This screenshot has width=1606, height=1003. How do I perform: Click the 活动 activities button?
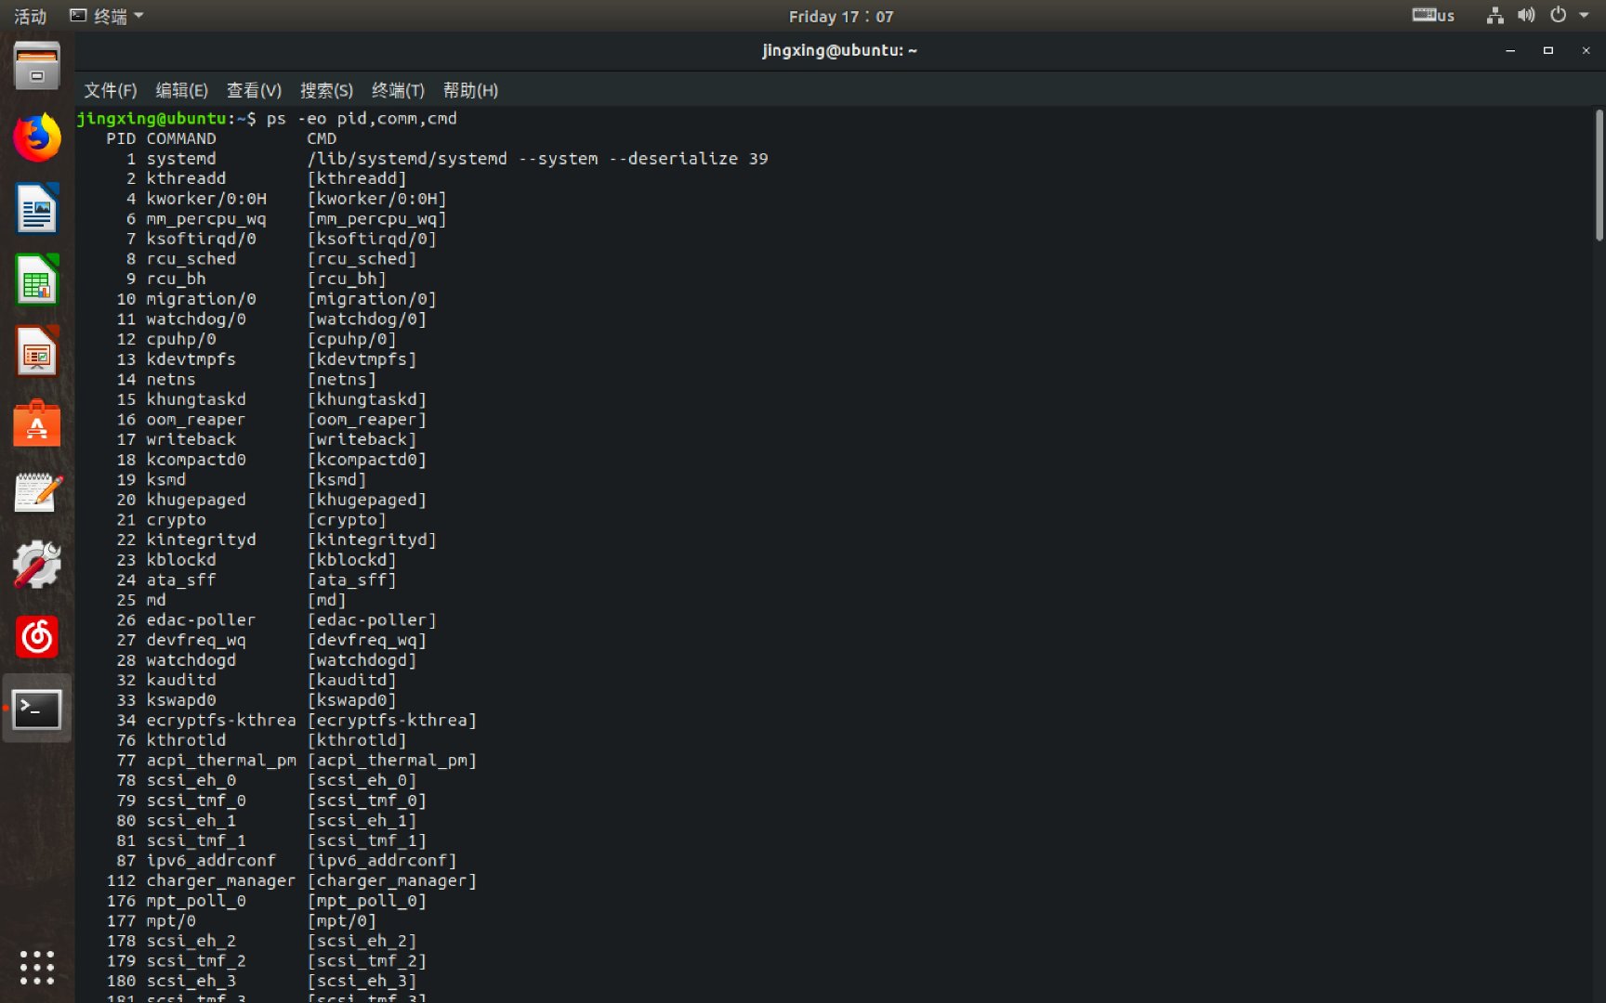pyautogui.click(x=30, y=16)
